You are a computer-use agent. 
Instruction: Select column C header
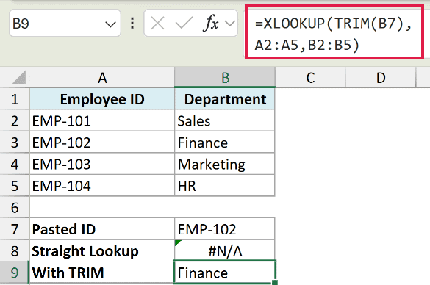(310, 78)
